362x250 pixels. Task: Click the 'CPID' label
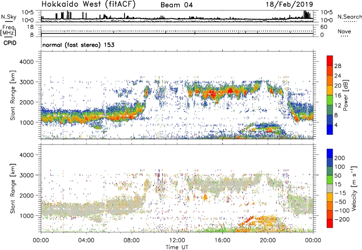10,43
